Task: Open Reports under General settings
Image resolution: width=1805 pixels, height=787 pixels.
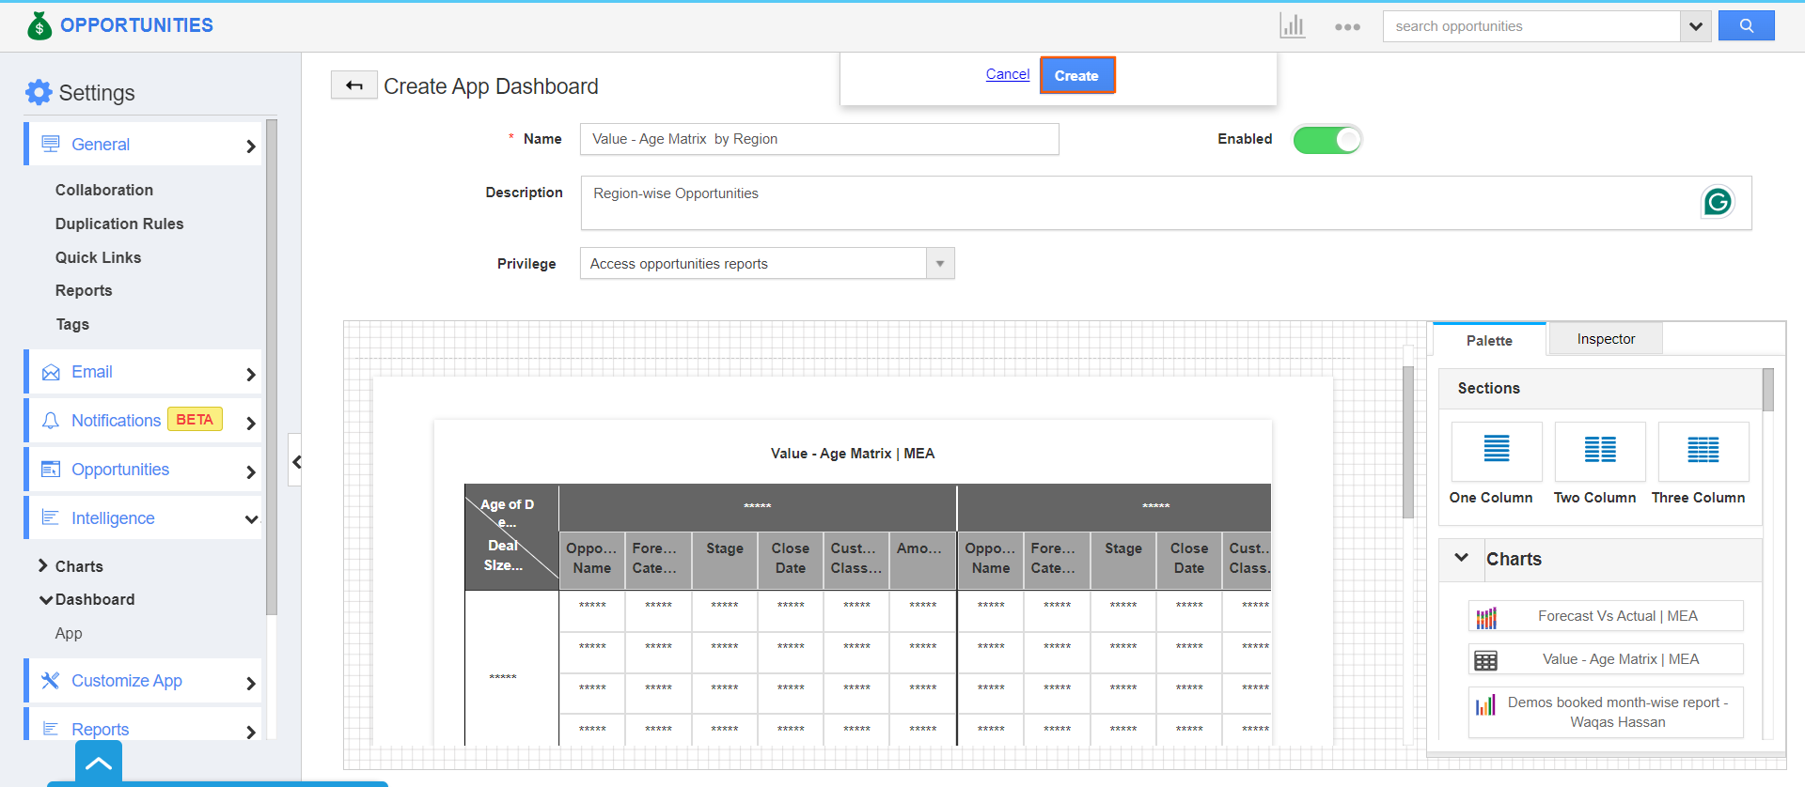Action: (84, 290)
